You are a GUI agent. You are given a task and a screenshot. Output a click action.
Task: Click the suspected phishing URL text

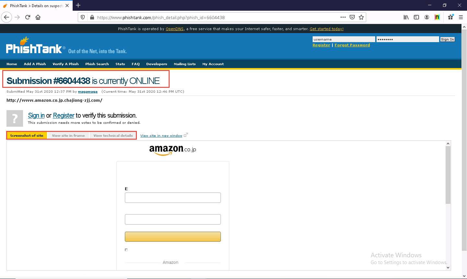pos(54,100)
